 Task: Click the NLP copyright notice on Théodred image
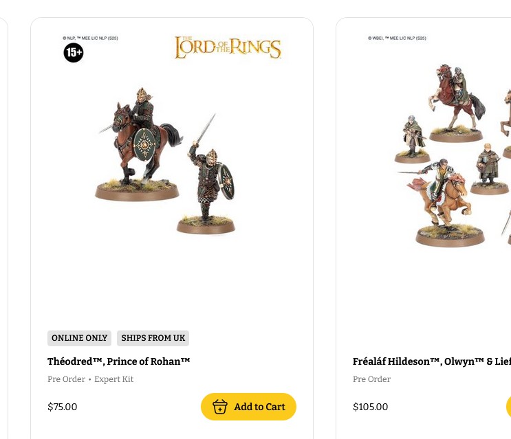(x=90, y=38)
